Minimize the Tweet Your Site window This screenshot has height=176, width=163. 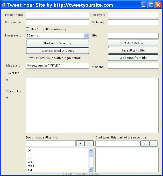144,5
